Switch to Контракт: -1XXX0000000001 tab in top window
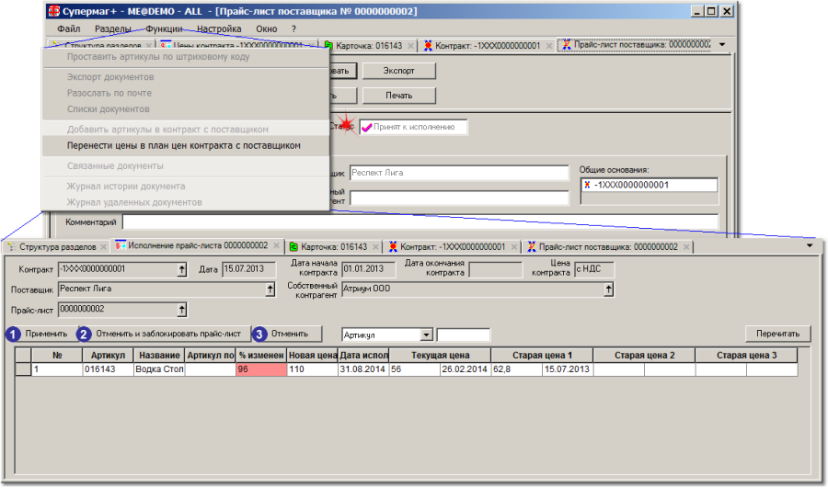 coord(488,46)
